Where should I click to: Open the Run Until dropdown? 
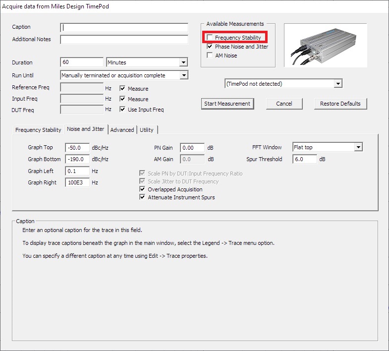(x=124, y=75)
